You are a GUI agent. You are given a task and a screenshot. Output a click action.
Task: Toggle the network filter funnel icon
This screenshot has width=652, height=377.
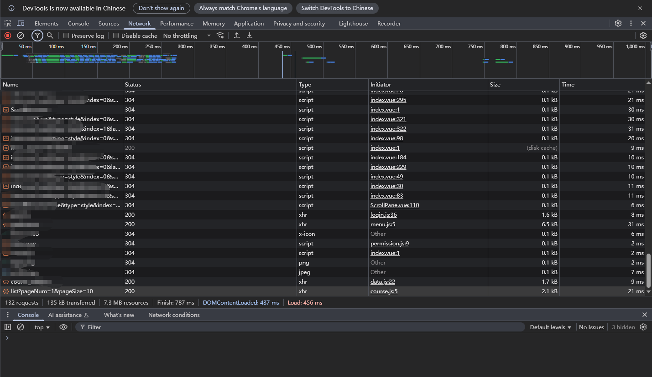click(37, 36)
